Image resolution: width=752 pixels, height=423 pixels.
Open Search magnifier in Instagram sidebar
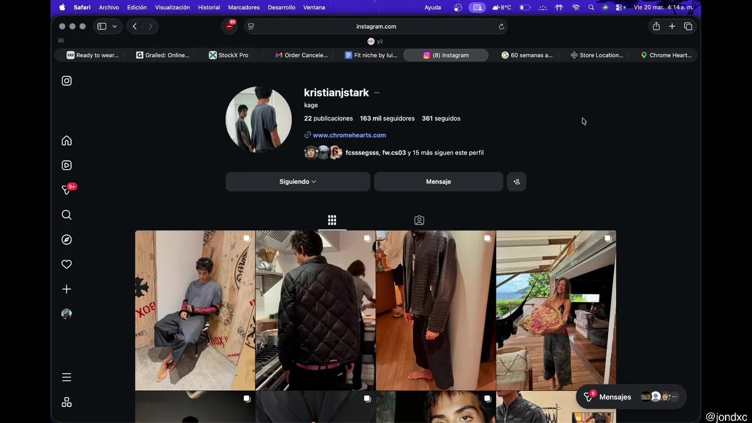[x=66, y=215]
